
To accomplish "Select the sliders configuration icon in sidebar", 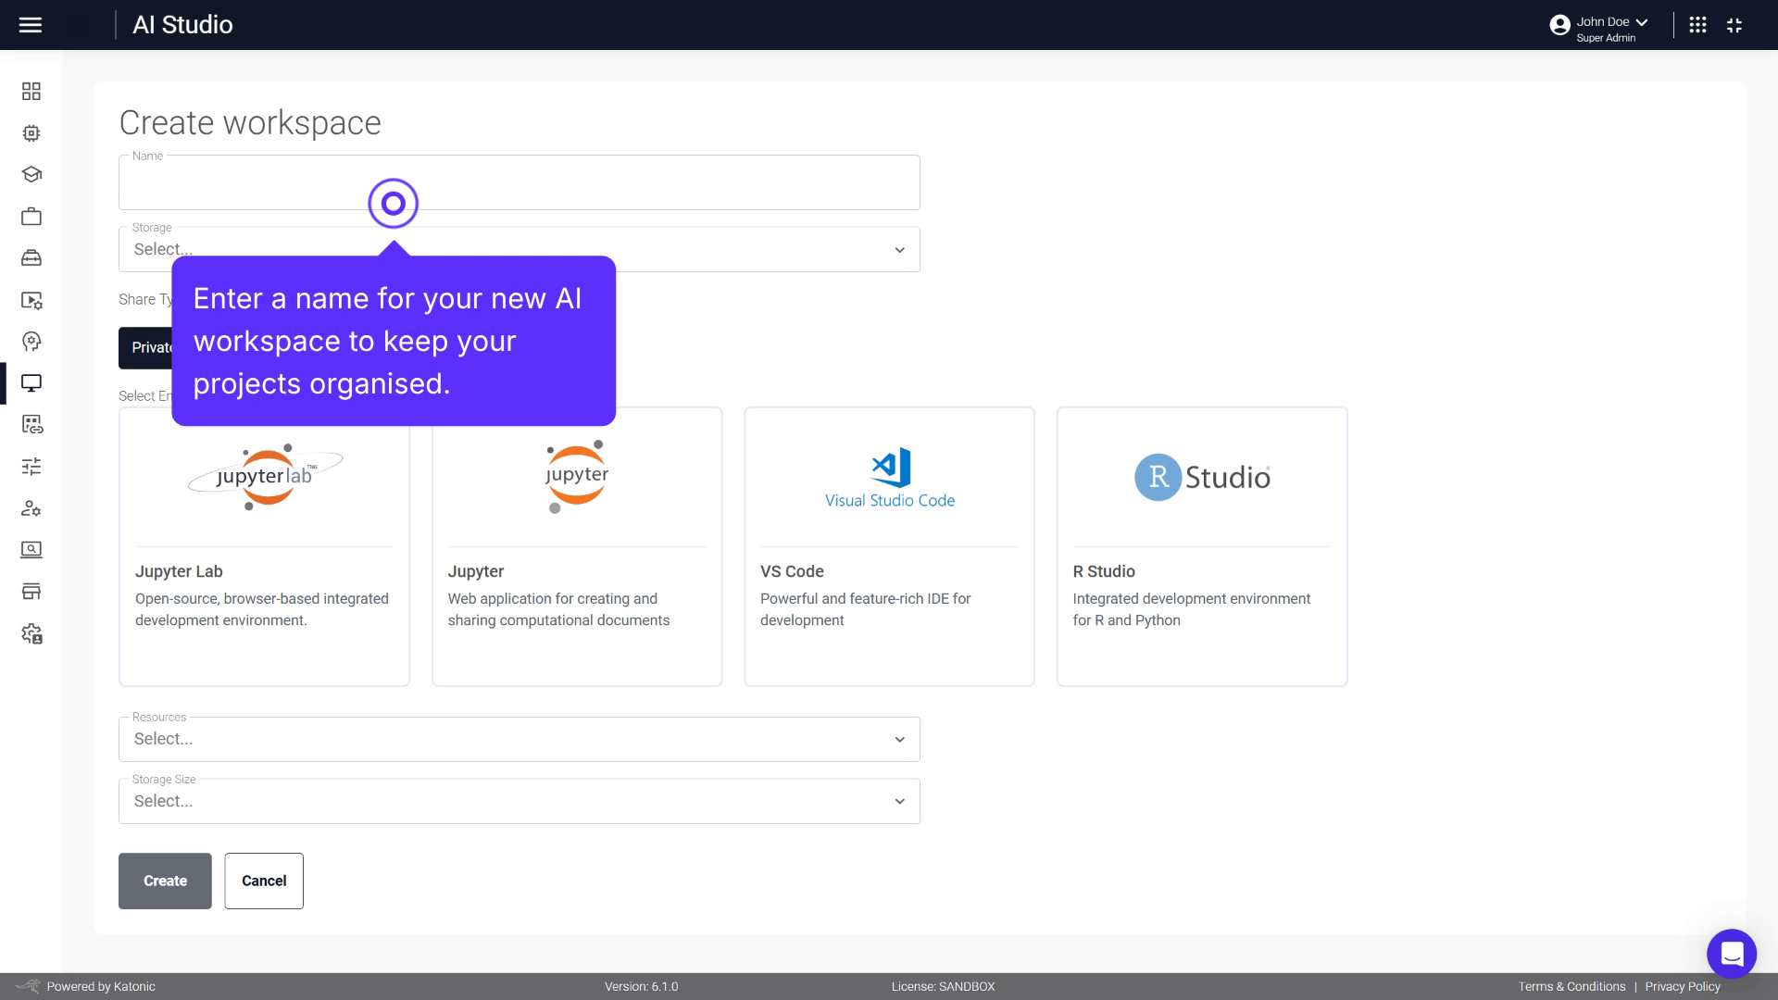I will pyautogui.click(x=31, y=466).
